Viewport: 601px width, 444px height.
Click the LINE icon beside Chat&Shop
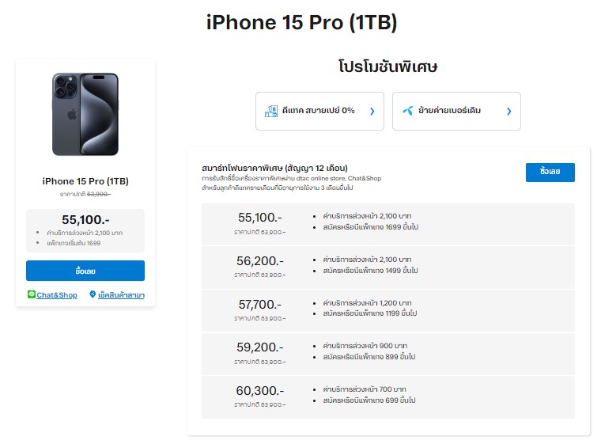(x=32, y=294)
